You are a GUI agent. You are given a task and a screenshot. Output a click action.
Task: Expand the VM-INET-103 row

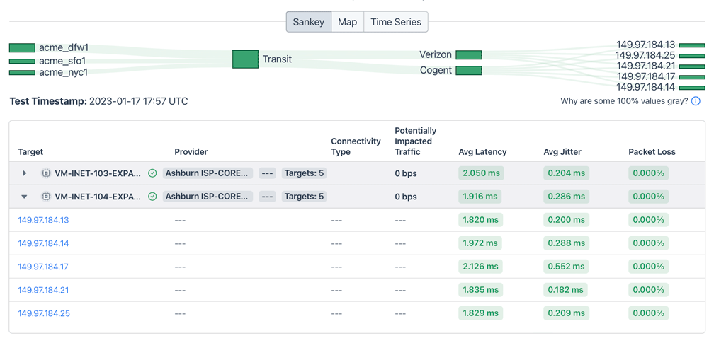point(24,173)
